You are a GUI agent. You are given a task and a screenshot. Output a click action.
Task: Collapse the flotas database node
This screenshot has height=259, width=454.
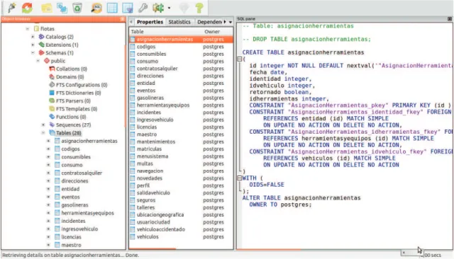28,28
